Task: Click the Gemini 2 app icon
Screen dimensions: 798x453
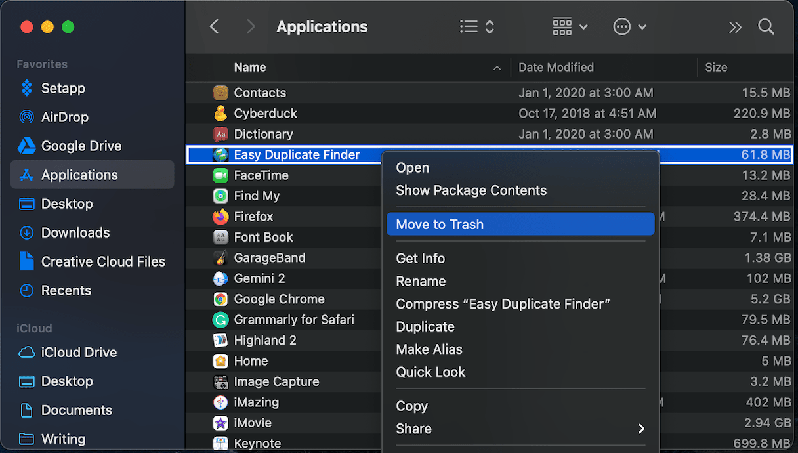Action: (220, 278)
